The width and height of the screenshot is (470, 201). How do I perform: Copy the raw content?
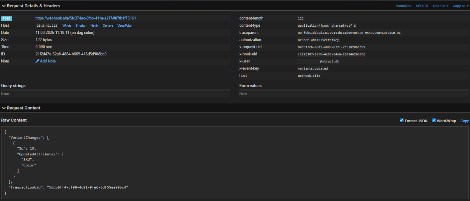coord(464,121)
